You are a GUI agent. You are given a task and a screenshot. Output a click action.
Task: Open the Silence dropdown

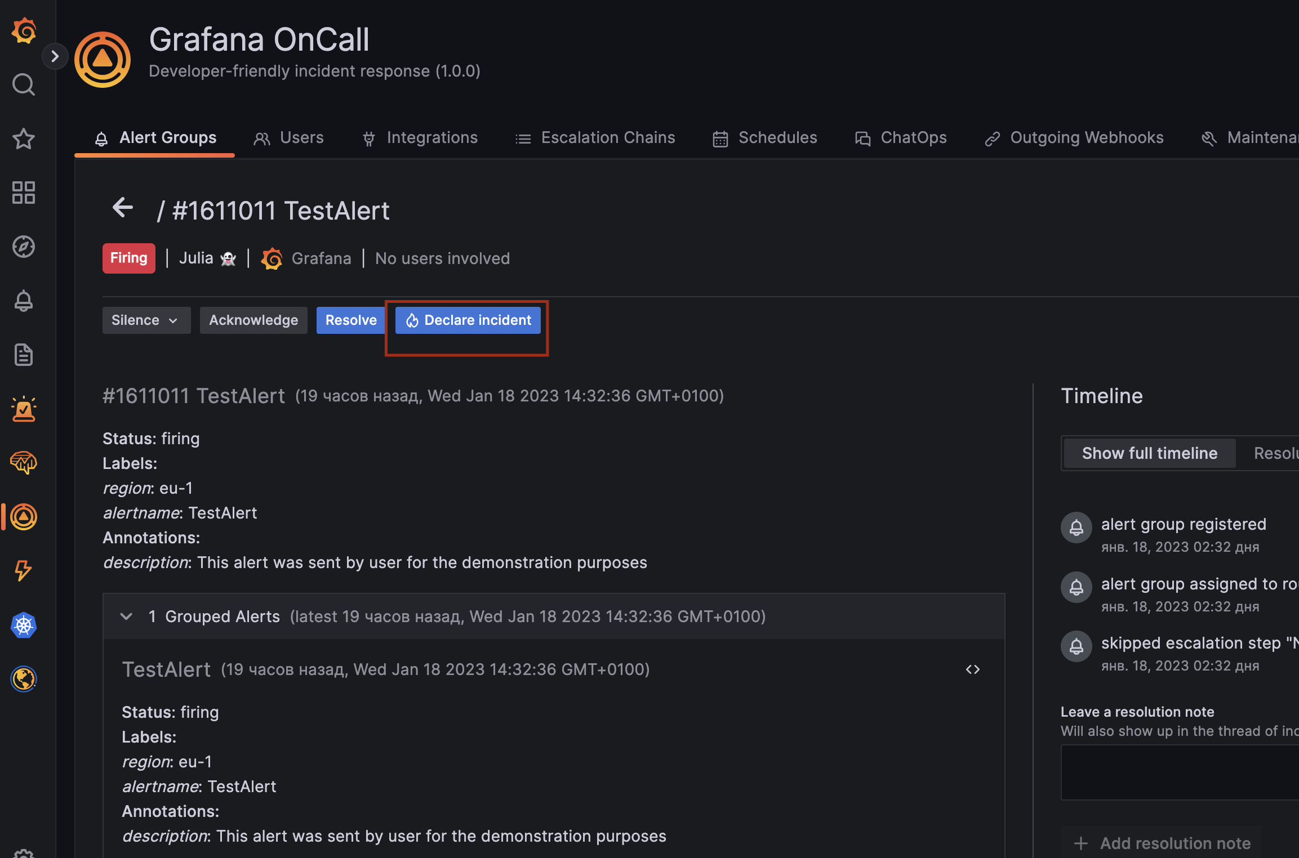click(x=146, y=320)
